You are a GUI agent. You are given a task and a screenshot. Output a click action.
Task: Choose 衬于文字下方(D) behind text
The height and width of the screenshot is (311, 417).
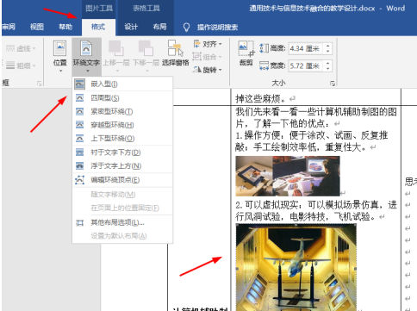click(x=122, y=152)
